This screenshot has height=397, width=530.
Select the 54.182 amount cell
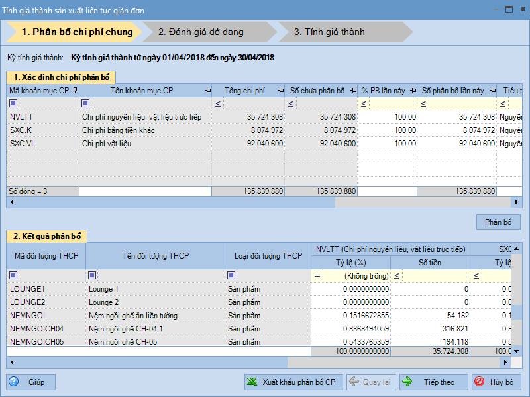point(430,316)
